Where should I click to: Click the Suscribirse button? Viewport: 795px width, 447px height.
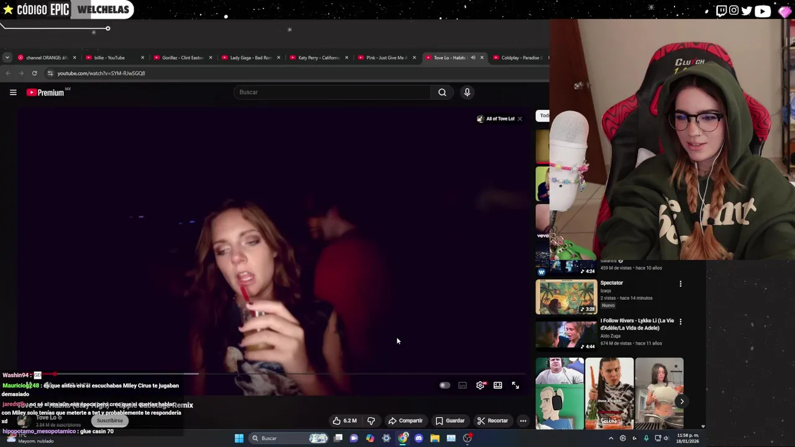tap(110, 420)
